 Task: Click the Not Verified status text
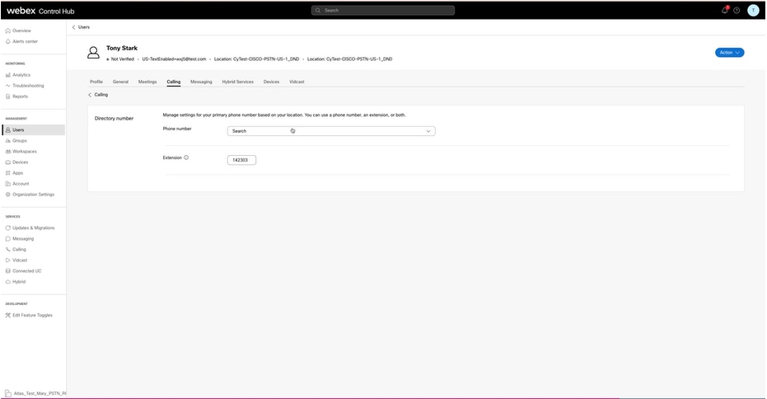pos(122,59)
